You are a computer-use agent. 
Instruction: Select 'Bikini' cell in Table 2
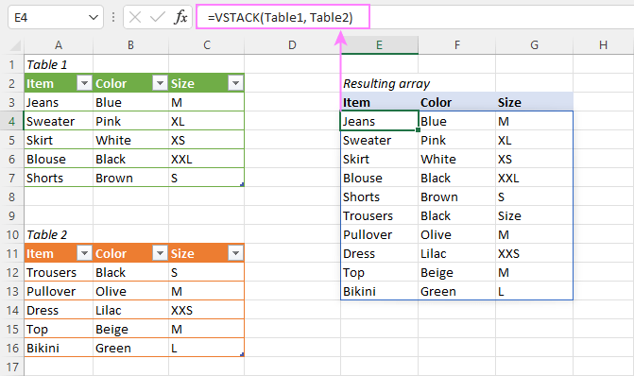[x=59, y=348]
